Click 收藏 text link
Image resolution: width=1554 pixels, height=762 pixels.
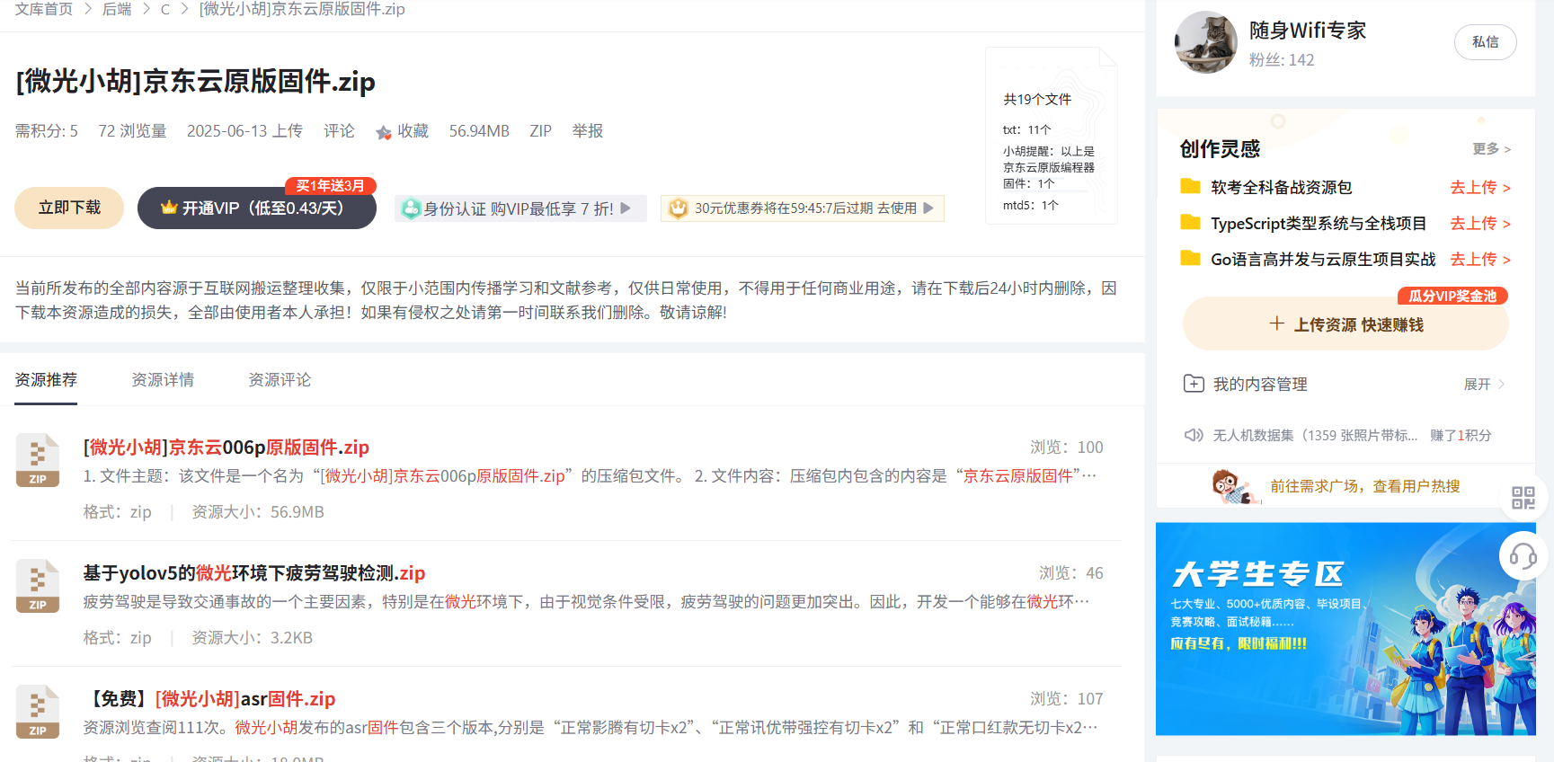coord(413,131)
